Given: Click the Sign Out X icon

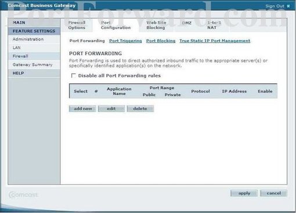Looking at the screenshot, I should [288, 6].
